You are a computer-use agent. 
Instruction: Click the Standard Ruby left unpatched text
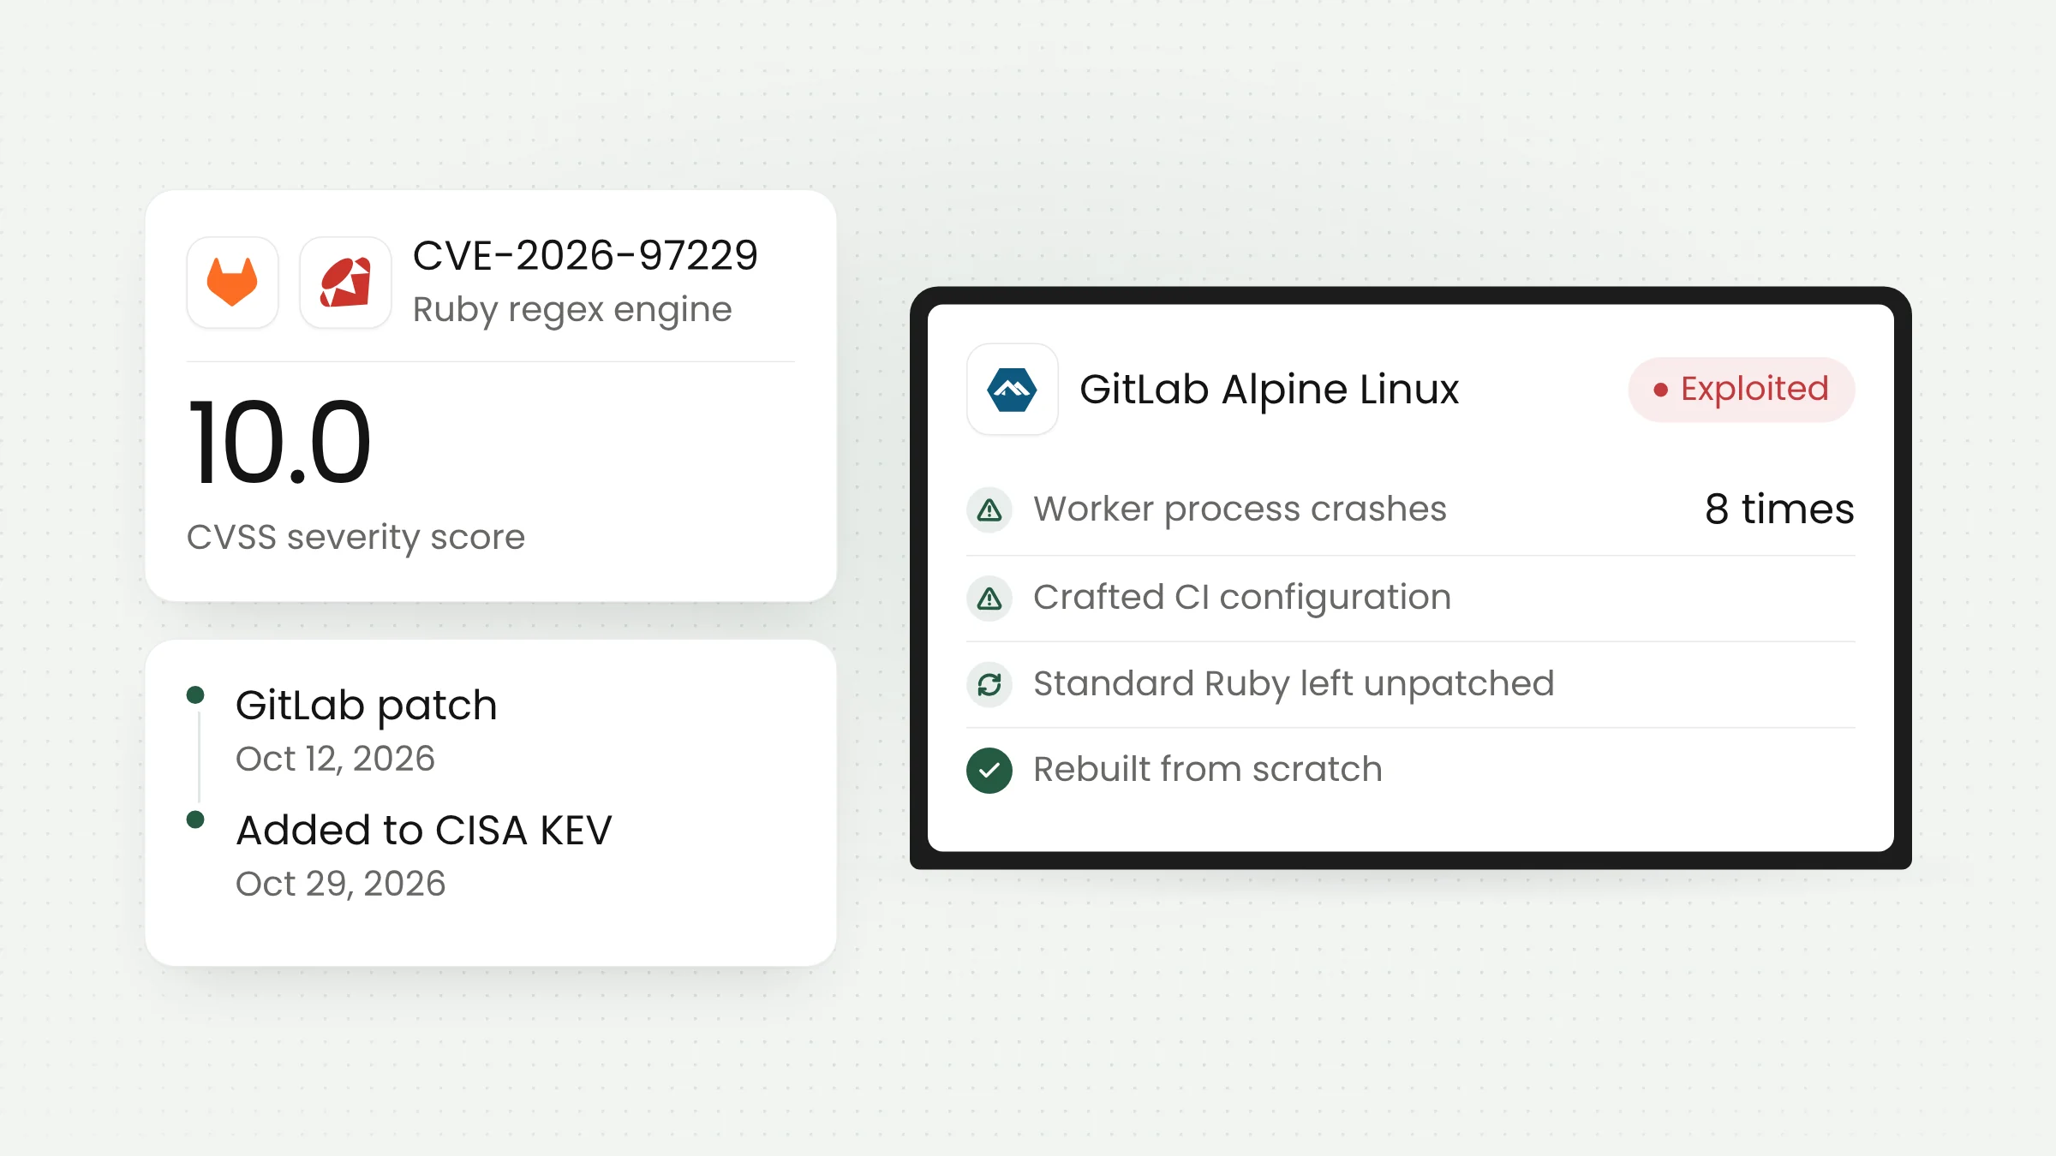tap(1294, 684)
